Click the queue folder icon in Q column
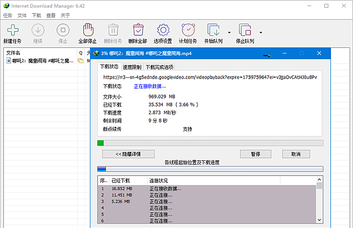The height and width of the screenshot is (228, 353). coord(81,61)
